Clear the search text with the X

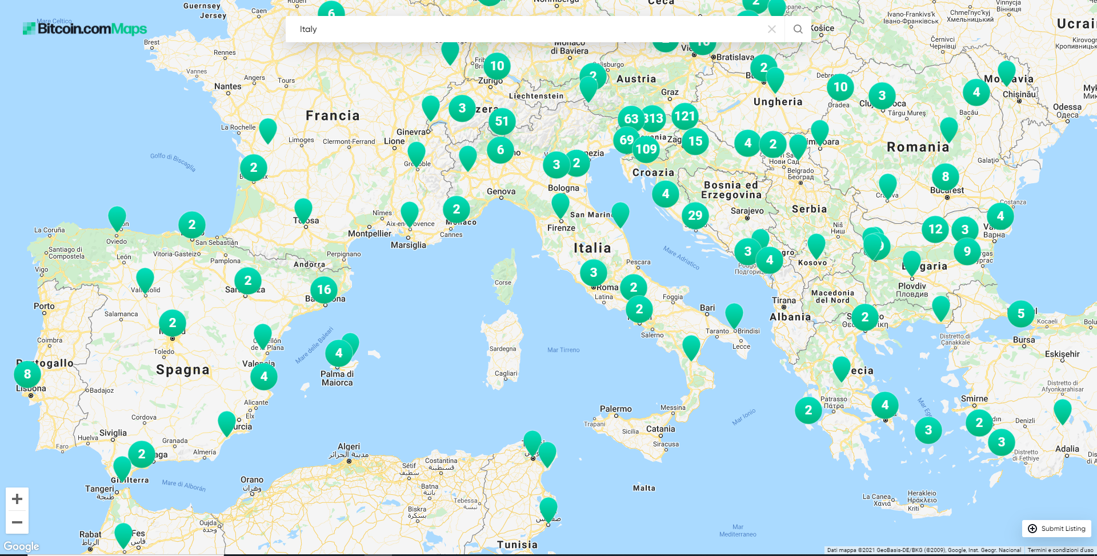point(772,29)
